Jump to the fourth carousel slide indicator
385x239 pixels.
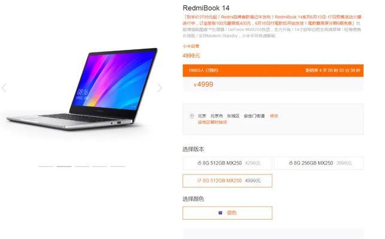99,167
